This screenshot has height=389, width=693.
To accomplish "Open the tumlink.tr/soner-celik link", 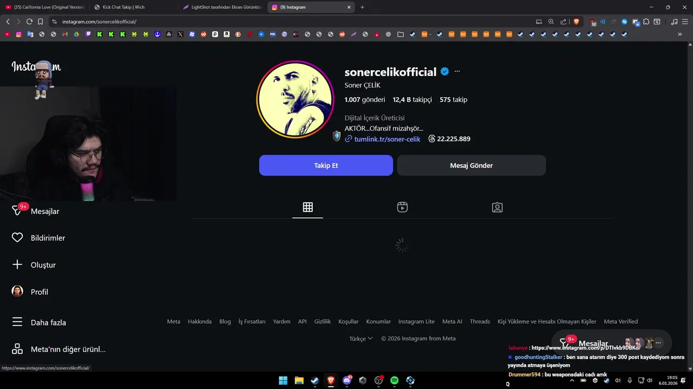I will tap(387, 139).
